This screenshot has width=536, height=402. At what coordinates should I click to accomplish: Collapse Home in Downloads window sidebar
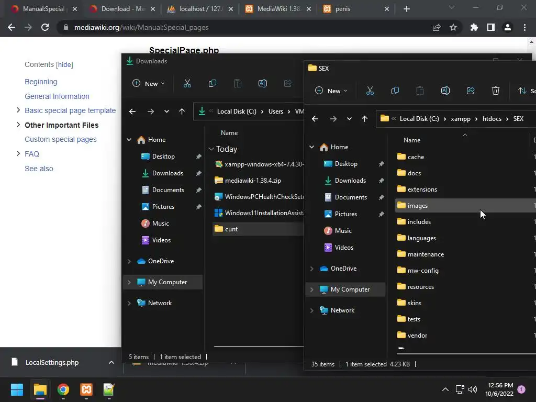click(x=129, y=139)
